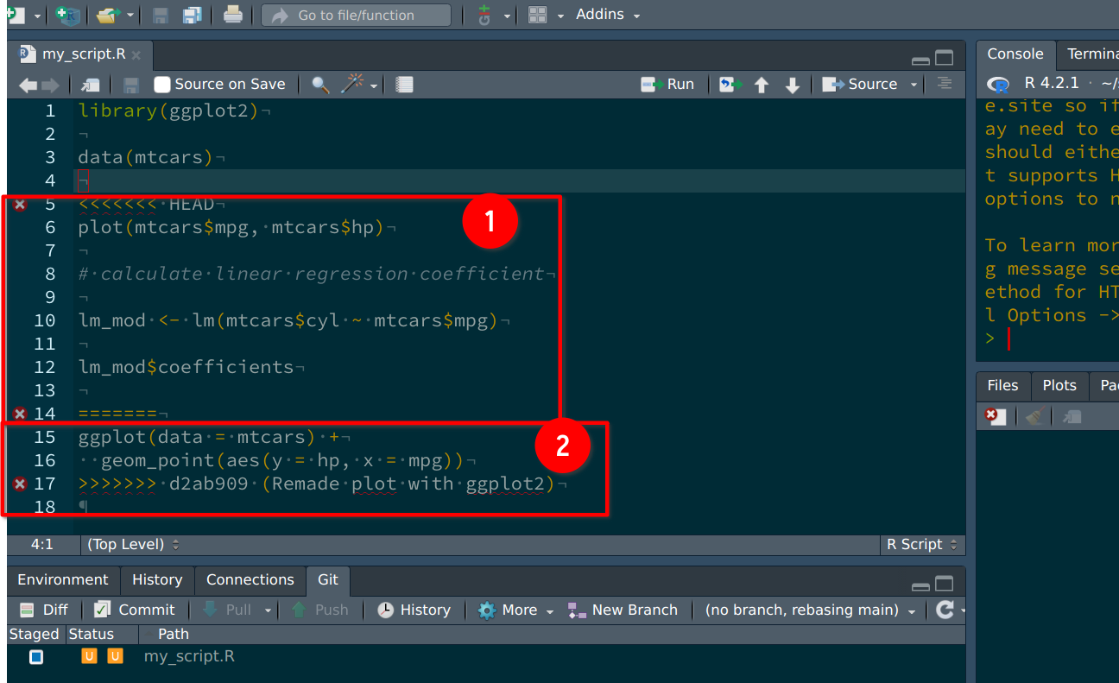Open the History tab in bottom pane
This screenshot has height=683, width=1119.
pos(157,579)
